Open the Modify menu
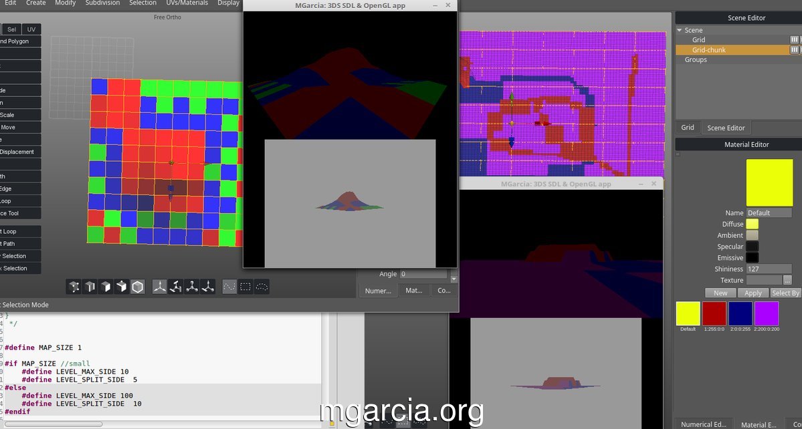The height and width of the screenshot is (429, 802). pyautogui.click(x=66, y=3)
